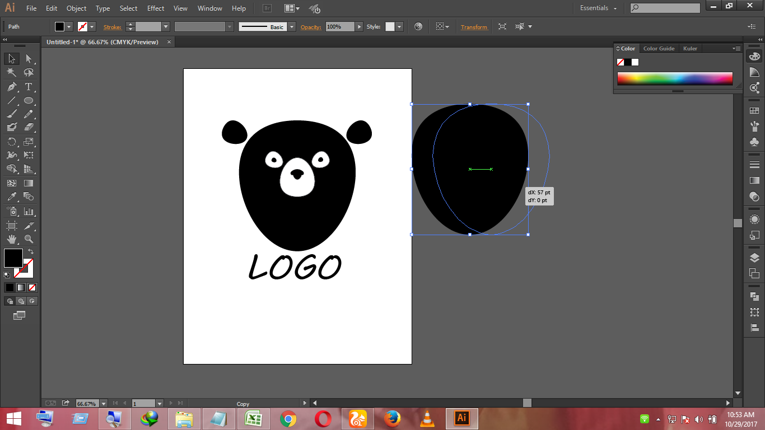Change the screen mode
The width and height of the screenshot is (765, 430).
[20, 316]
